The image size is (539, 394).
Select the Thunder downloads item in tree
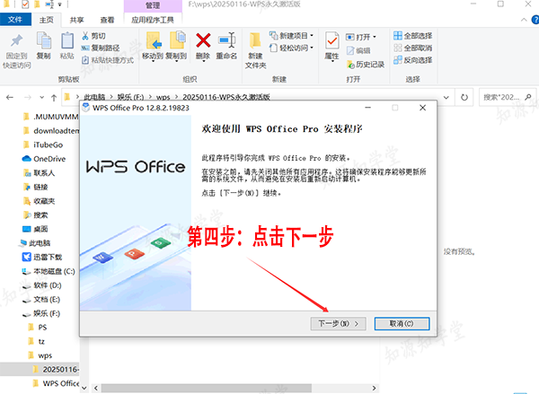pyautogui.click(x=42, y=257)
